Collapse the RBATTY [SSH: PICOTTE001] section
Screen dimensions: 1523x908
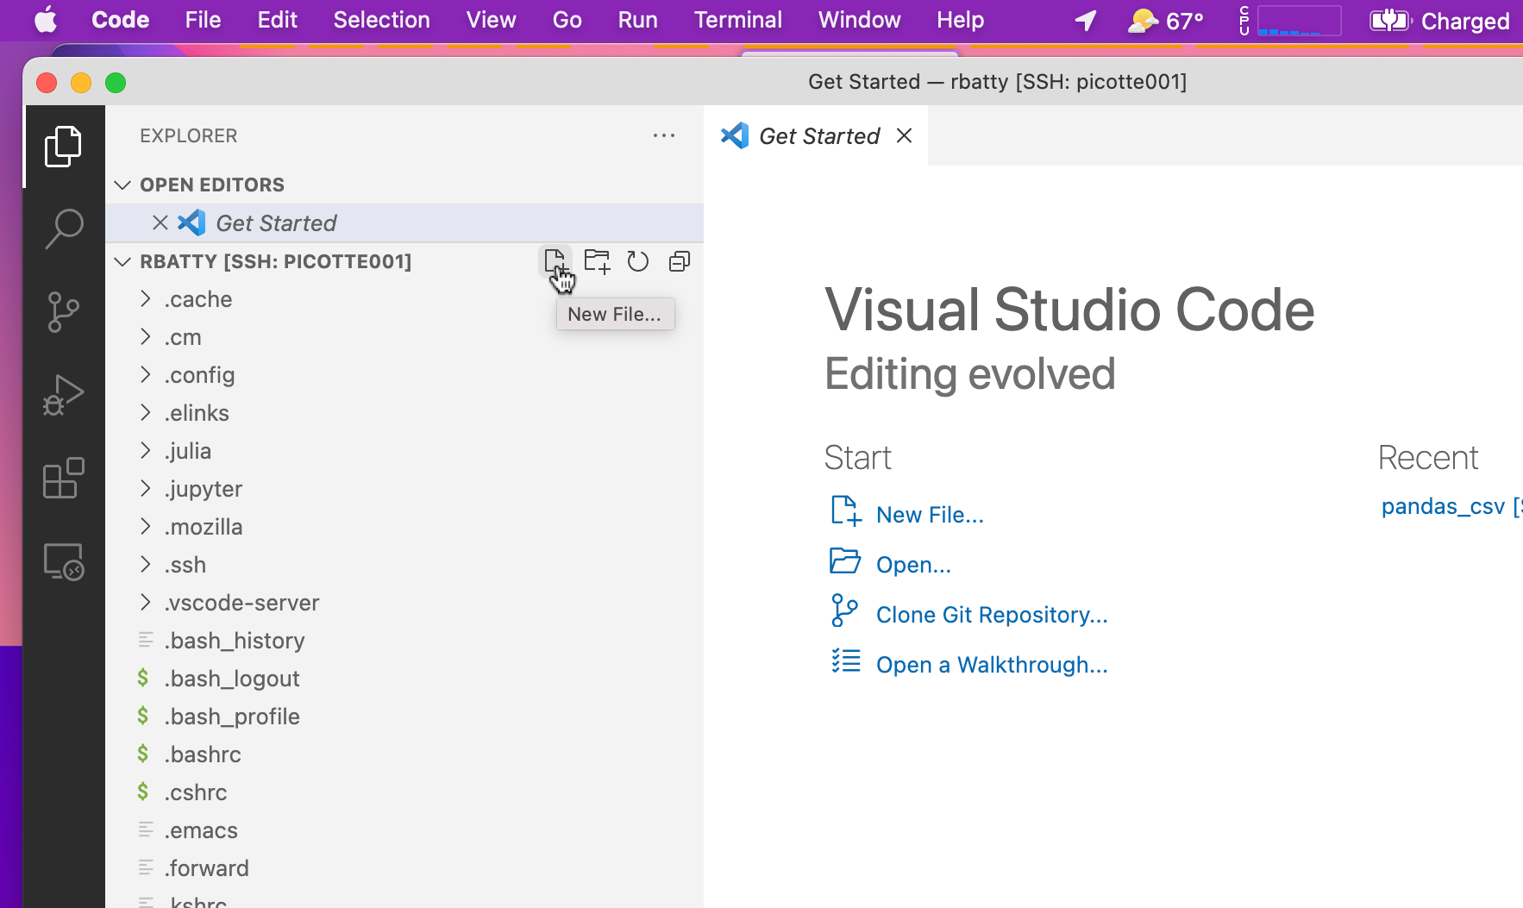[x=123, y=261]
